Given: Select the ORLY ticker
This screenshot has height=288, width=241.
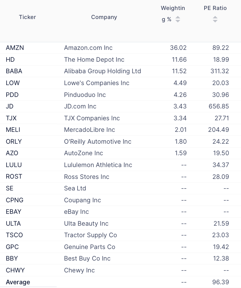Looking at the screenshot, I should [14, 142].
